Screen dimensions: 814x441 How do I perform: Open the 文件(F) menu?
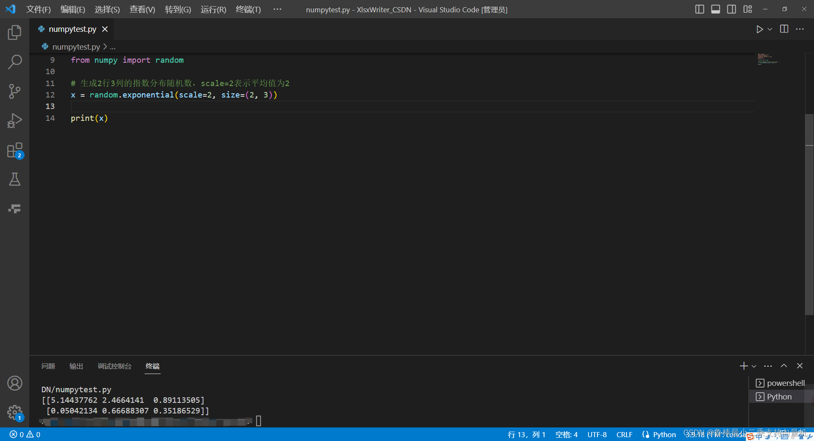[x=39, y=9]
